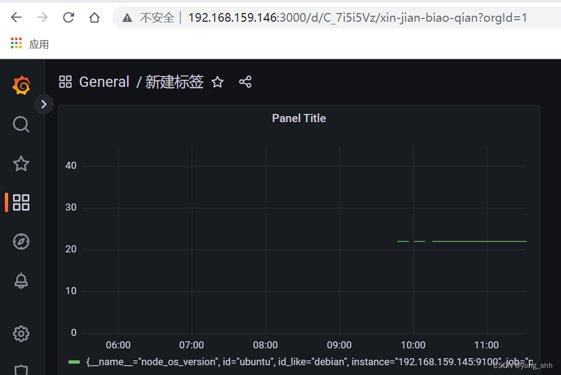
Task: Expand the collapsed Grafana sidebar chevron
Action: point(44,104)
